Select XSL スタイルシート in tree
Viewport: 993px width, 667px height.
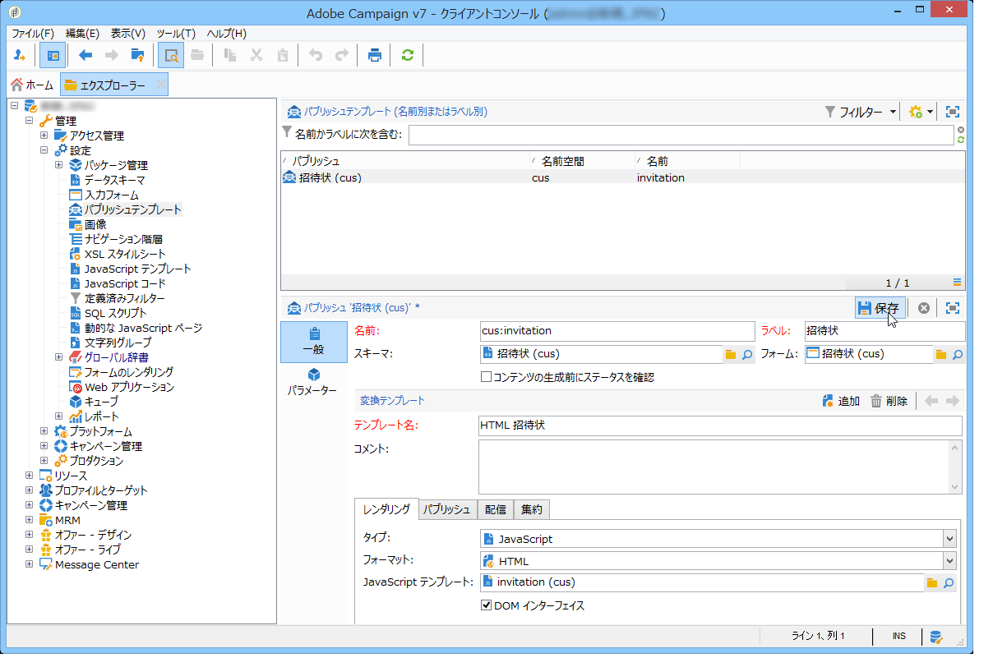[x=125, y=254]
